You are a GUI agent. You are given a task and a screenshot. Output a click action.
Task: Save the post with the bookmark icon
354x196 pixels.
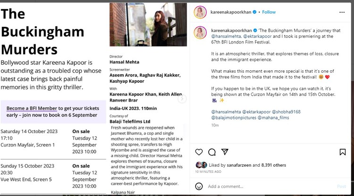pos(343,152)
